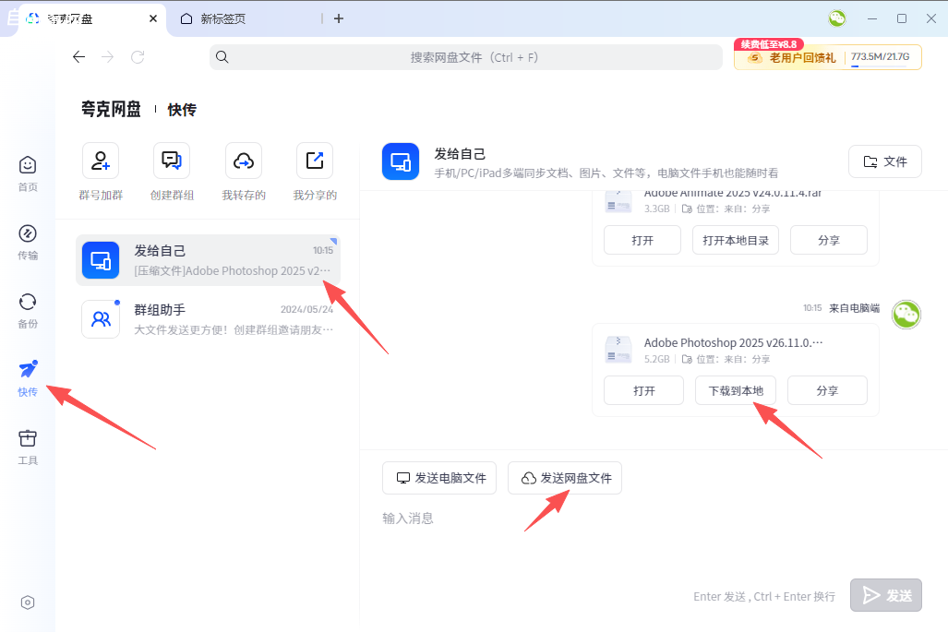The width and height of the screenshot is (948, 632).
Task: Open a new tab with plus button
Action: (339, 18)
